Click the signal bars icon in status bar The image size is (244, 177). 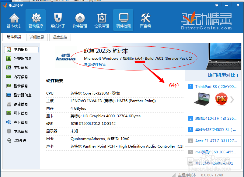(x=174, y=175)
